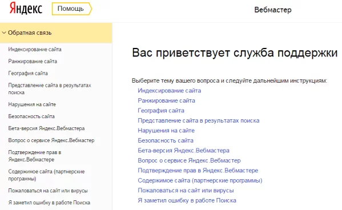Open Бета-версия Яндекс.Вебмастера in the sidebar
This screenshot has width=342, height=210.
point(46,128)
